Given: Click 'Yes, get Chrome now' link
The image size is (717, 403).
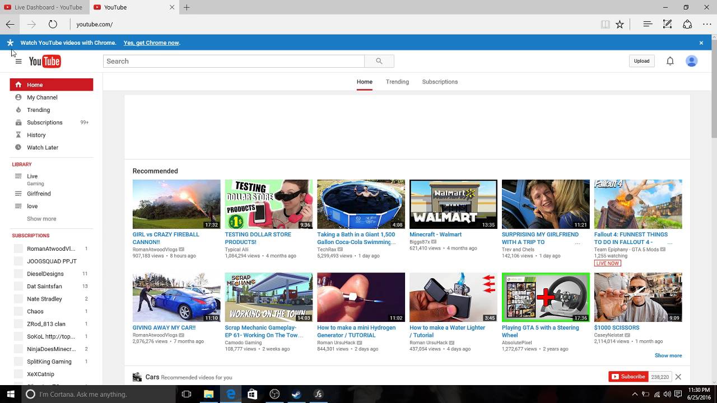Looking at the screenshot, I should [x=151, y=43].
